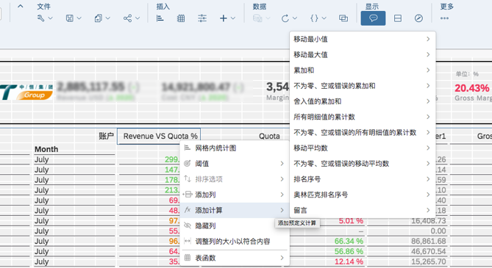Screen dimensions: 492x268
Task: Click the 20.43% Gross Margin value
Action: [x=472, y=88]
